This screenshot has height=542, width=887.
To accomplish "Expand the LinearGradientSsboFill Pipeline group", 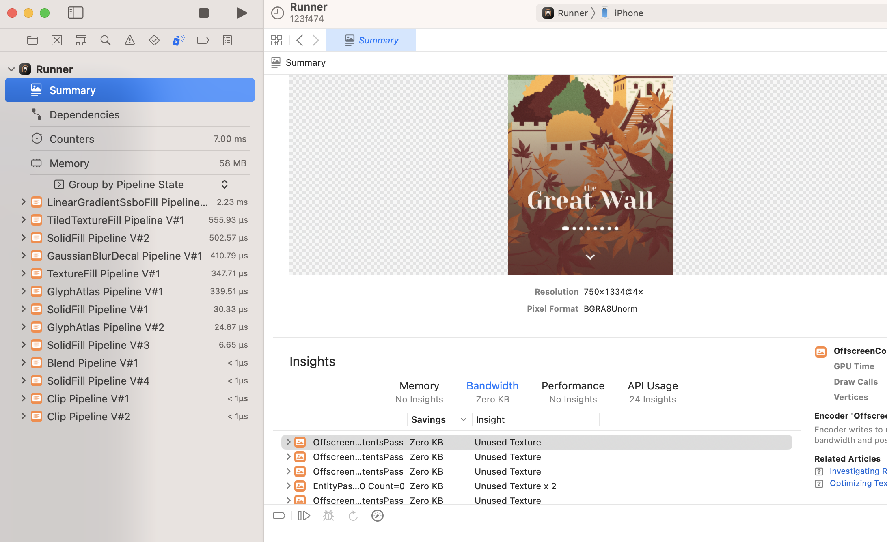I will point(23,202).
